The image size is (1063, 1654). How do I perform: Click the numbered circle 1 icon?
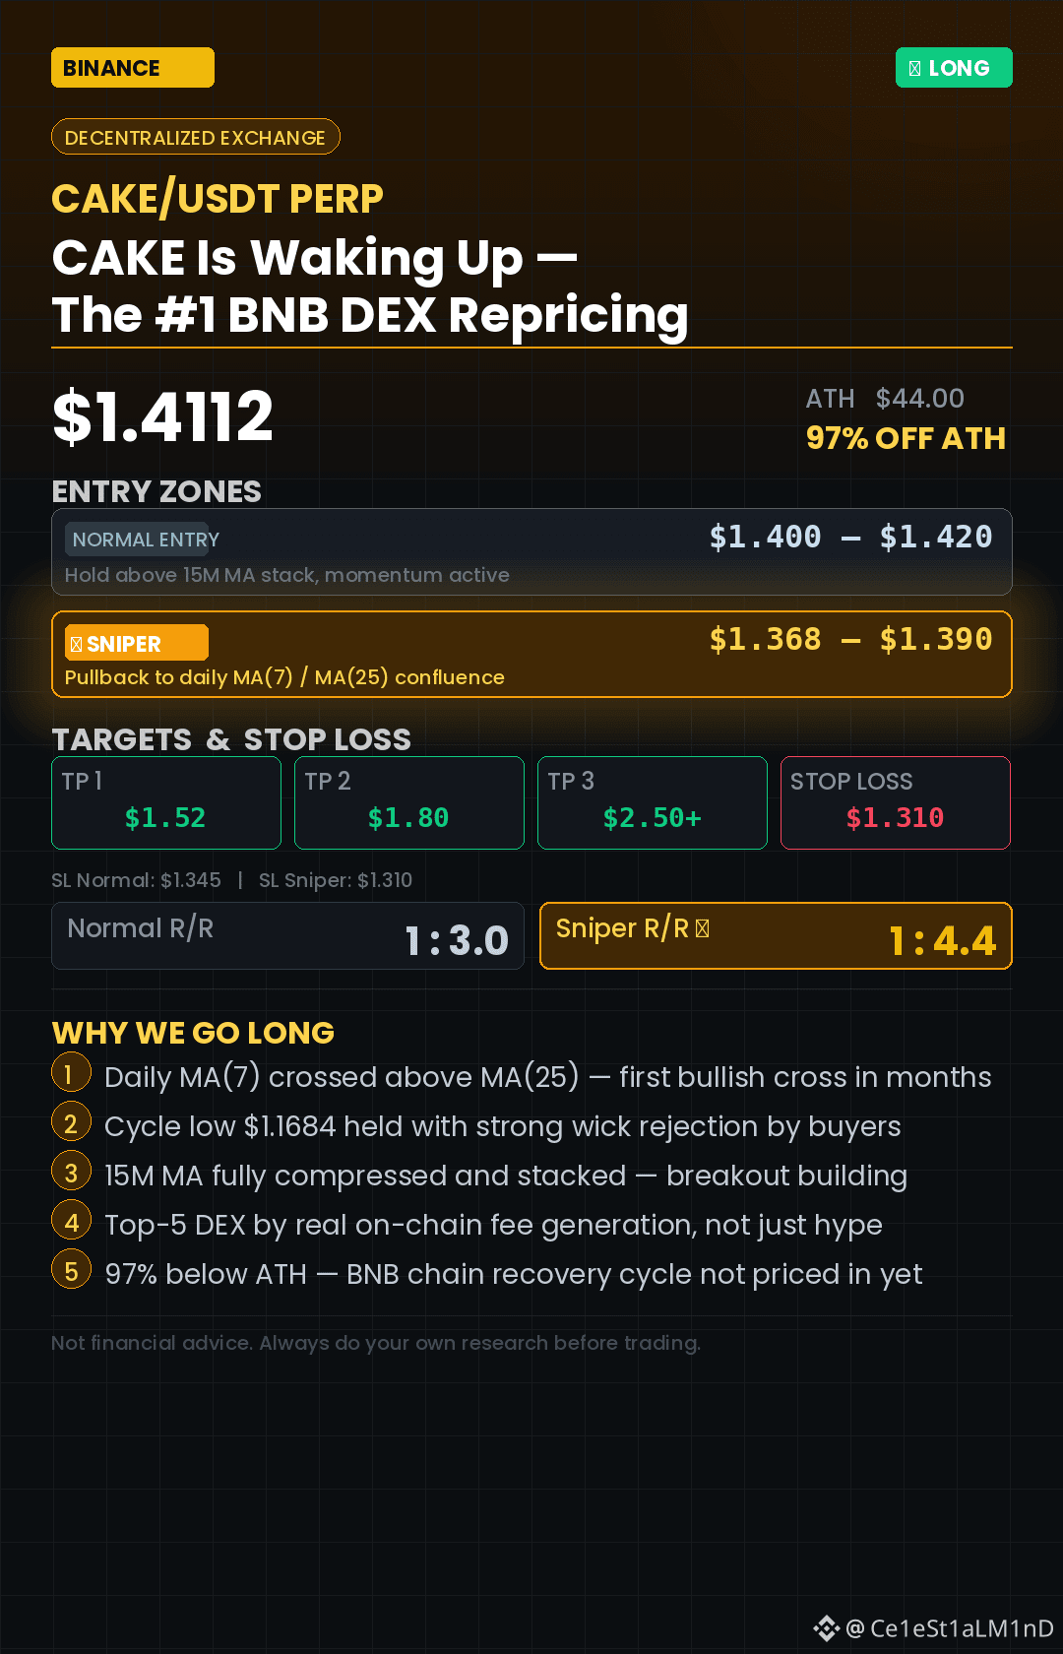click(71, 1073)
